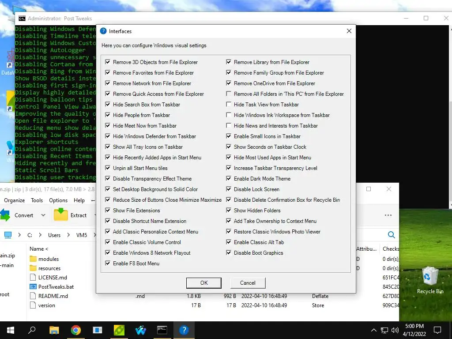Uncheck Show File Extensions
The height and width of the screenshot is (339, 452).
(x=108, y=210)
